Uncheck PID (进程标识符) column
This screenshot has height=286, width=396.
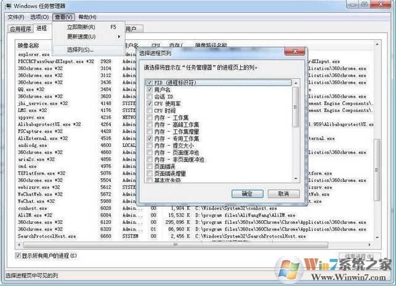click(150, 82)
